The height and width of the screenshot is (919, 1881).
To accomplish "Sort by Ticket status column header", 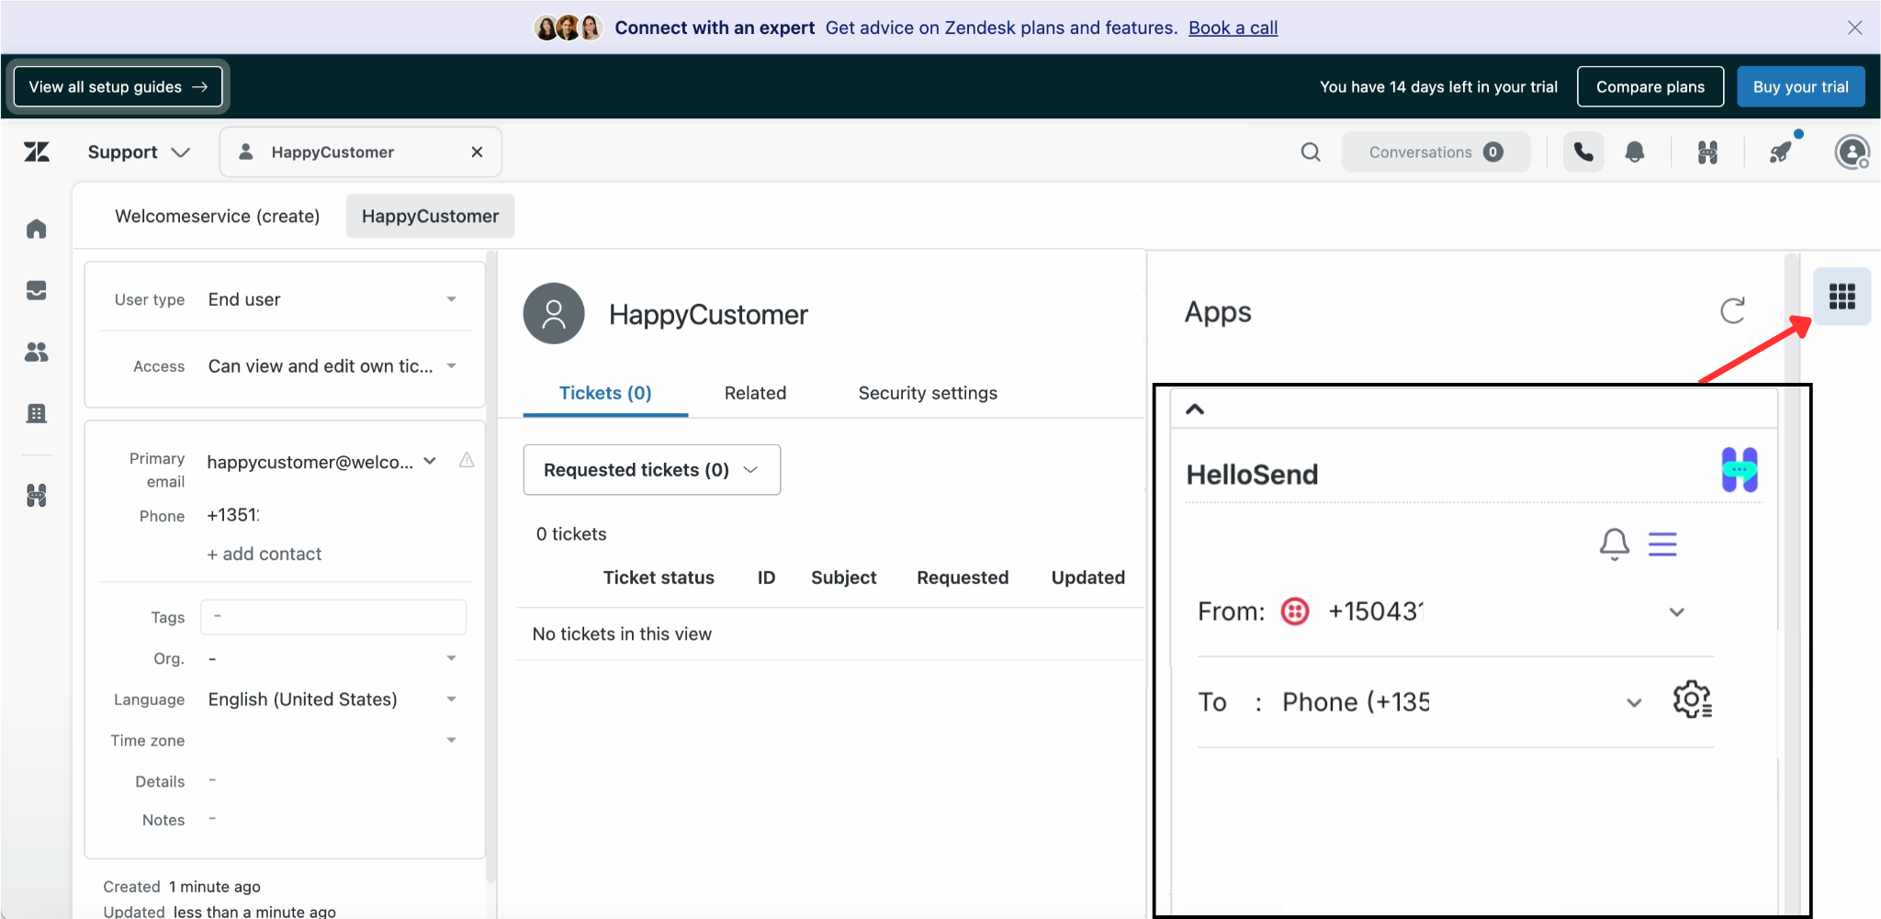I will point(659,577).
